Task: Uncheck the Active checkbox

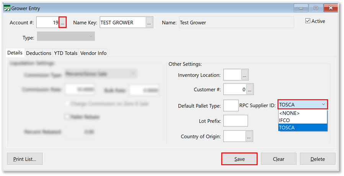Action: [308, 21]
